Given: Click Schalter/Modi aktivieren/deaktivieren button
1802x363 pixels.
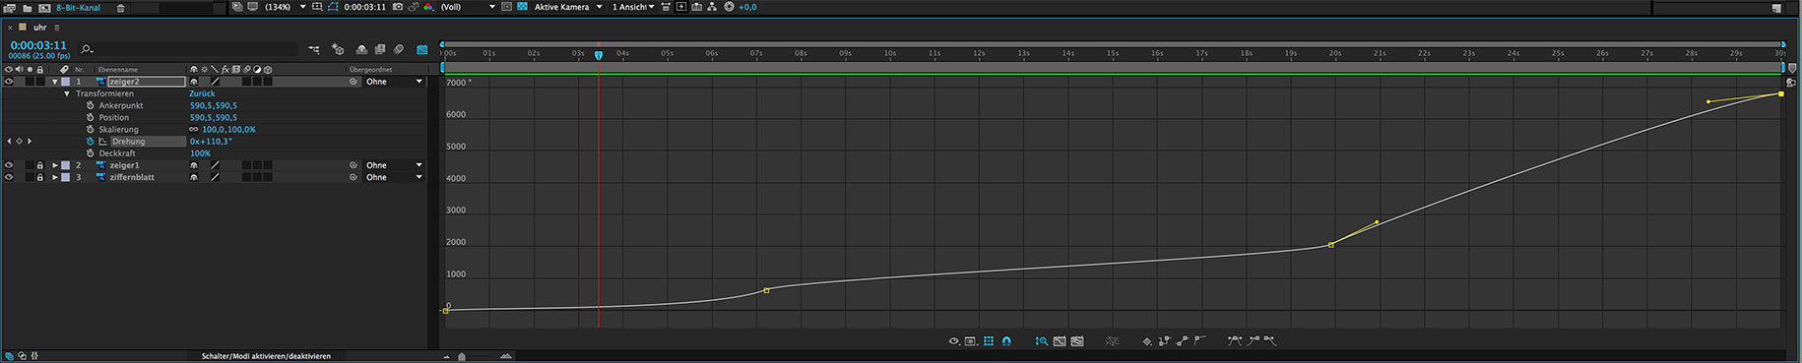Looking at the screenshot, I should (266, 356).
